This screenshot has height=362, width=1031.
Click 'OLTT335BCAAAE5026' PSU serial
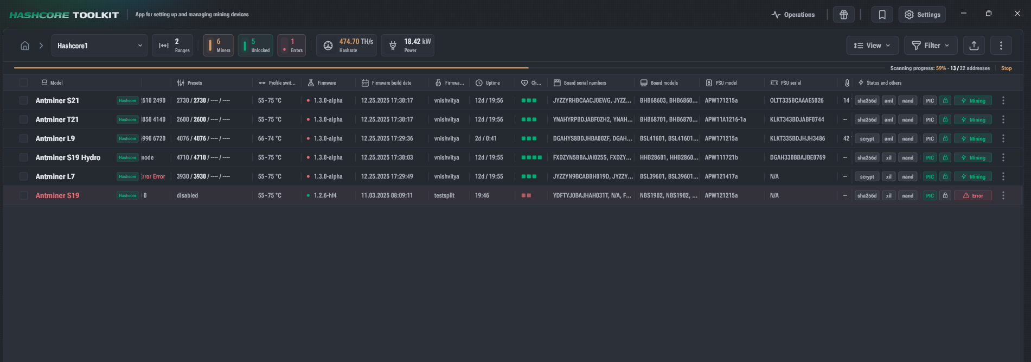pos(797,100)
